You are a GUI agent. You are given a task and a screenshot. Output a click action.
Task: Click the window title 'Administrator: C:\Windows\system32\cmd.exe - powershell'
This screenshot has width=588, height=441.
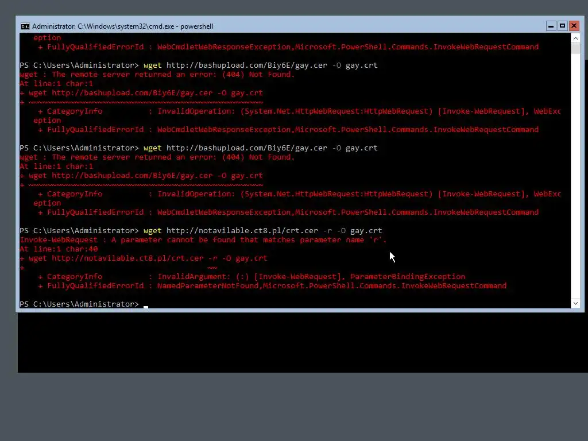coord(123,26)
